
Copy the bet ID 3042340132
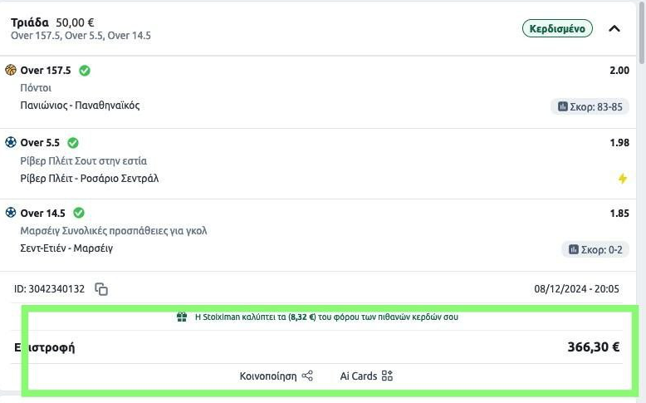pos(101,289)
